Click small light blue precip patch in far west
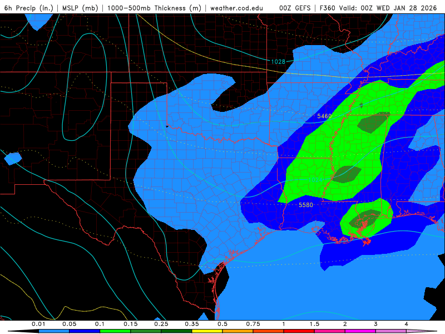Screen dimensions: 445x334 click(13, 159)
